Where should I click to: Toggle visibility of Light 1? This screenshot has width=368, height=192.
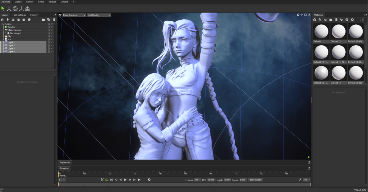[52, 42]
